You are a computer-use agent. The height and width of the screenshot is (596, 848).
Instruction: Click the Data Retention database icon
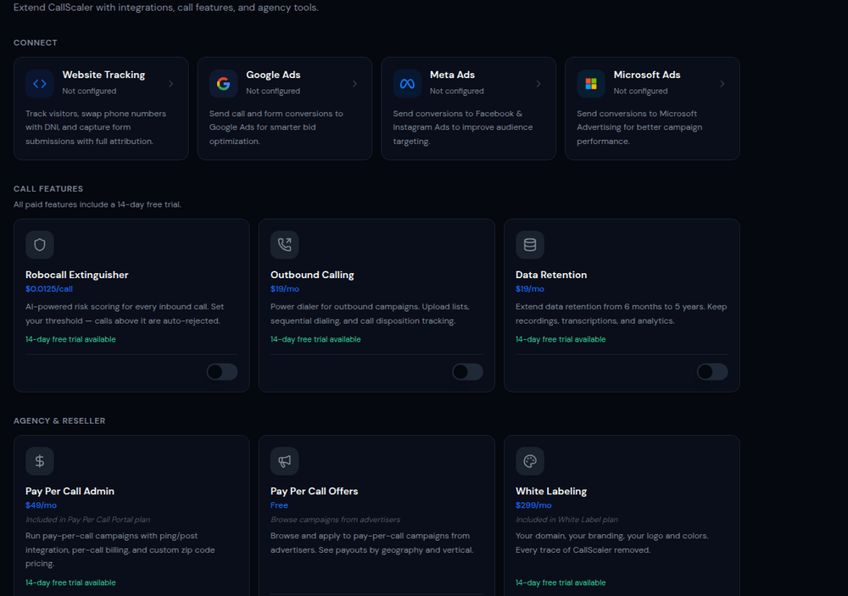[530, 245]
